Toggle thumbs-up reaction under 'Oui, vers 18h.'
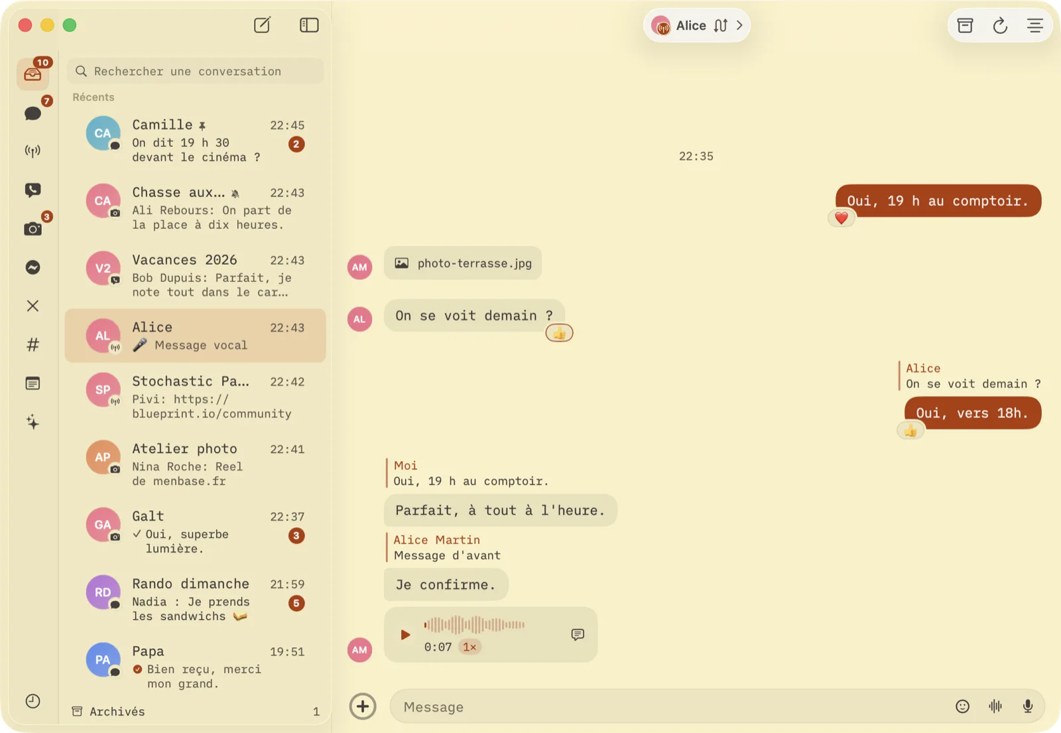 click(910, 431)
